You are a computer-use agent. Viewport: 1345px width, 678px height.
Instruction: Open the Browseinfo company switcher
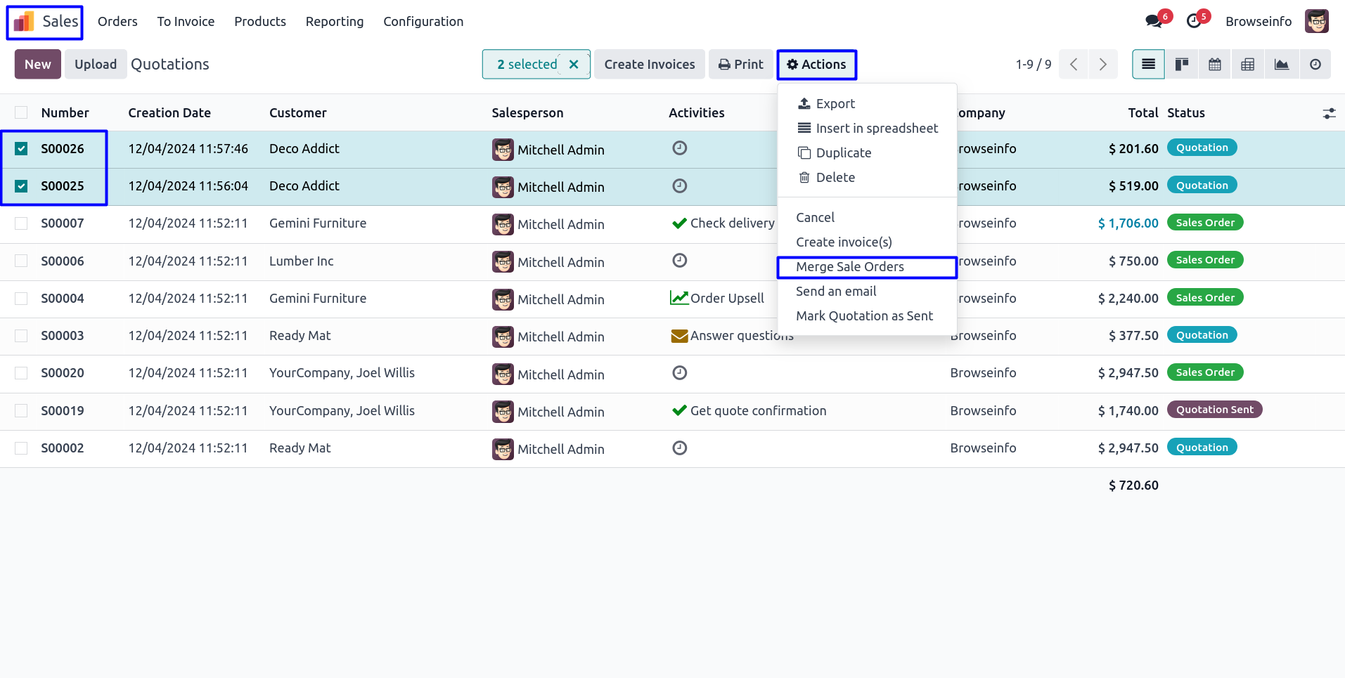pos(1259,22)
